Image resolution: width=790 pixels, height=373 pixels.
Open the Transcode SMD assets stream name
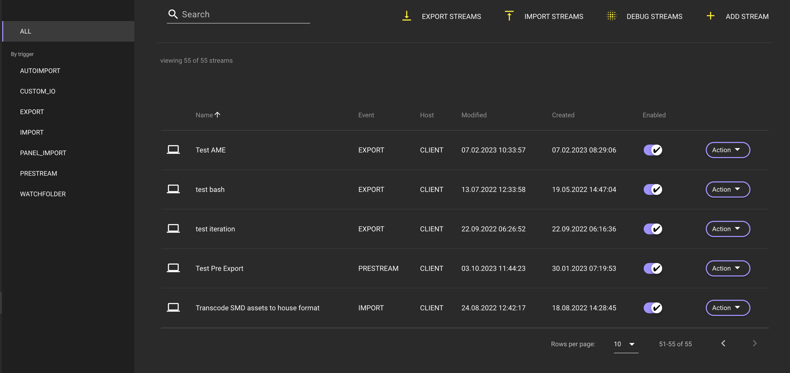point(257,308)
